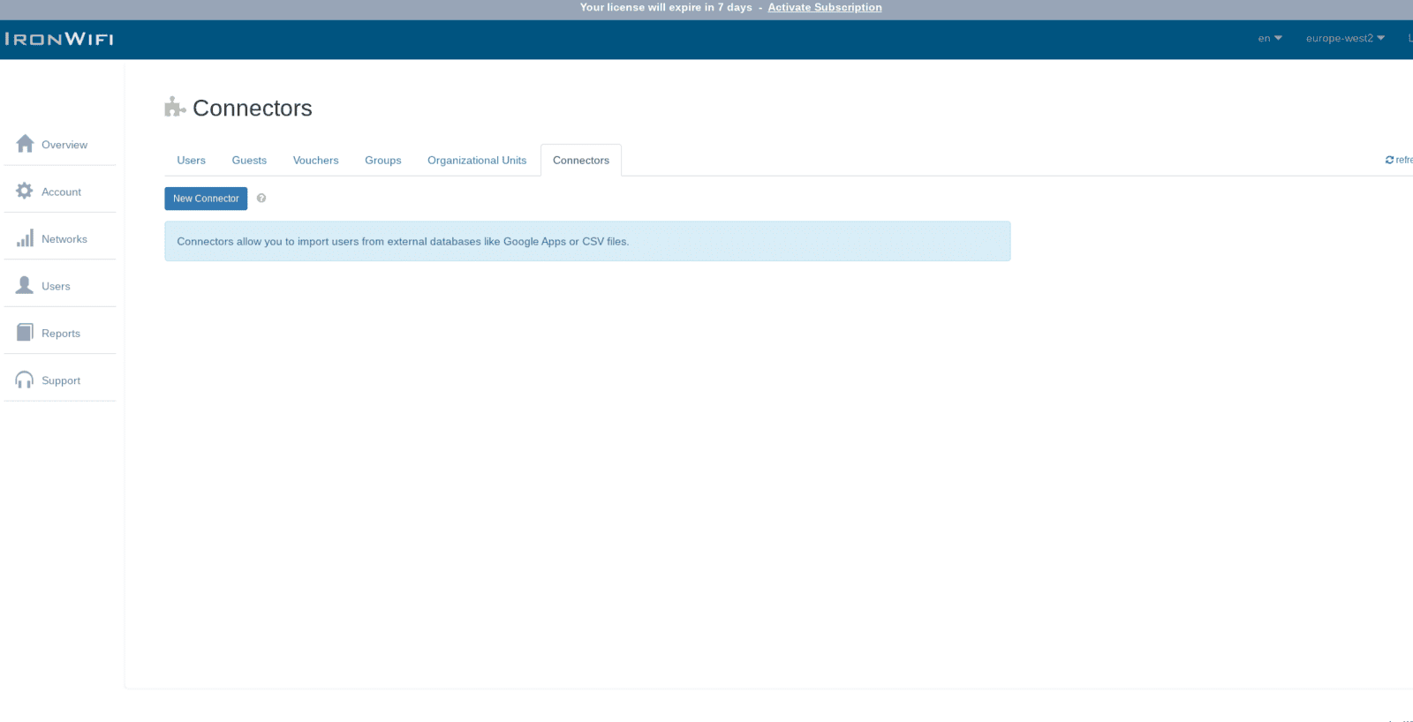The width and height of the screenshot is (1413, 722).
Task: Open Overview via the home icon
Action: [25, 144]
